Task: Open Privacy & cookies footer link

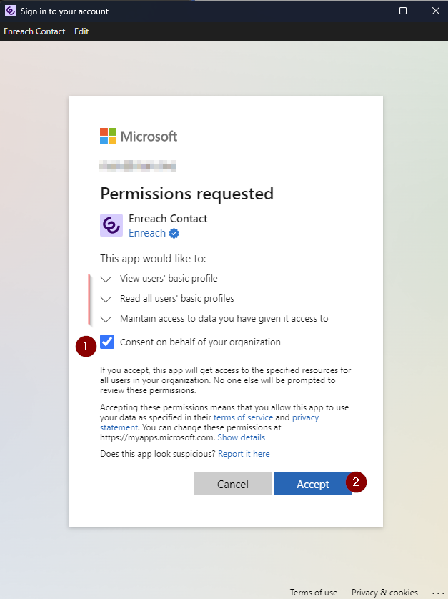Action: pyautogui.click(x=384, y=593)
